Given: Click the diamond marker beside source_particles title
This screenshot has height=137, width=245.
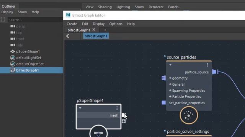Looking at the screenshot, I should [x=165, y=56].
